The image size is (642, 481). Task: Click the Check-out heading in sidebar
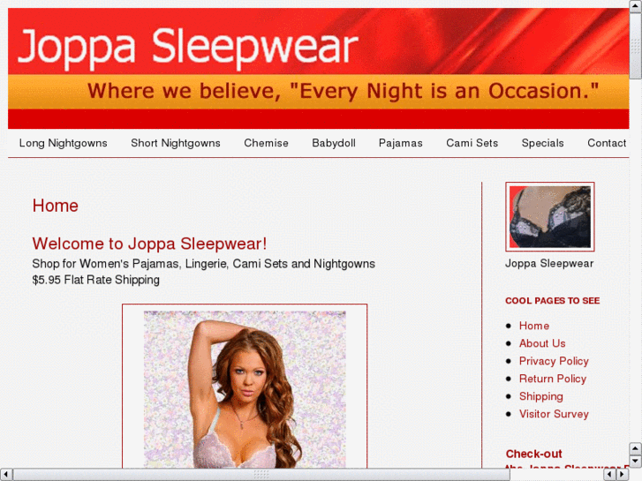click(534, 454)
